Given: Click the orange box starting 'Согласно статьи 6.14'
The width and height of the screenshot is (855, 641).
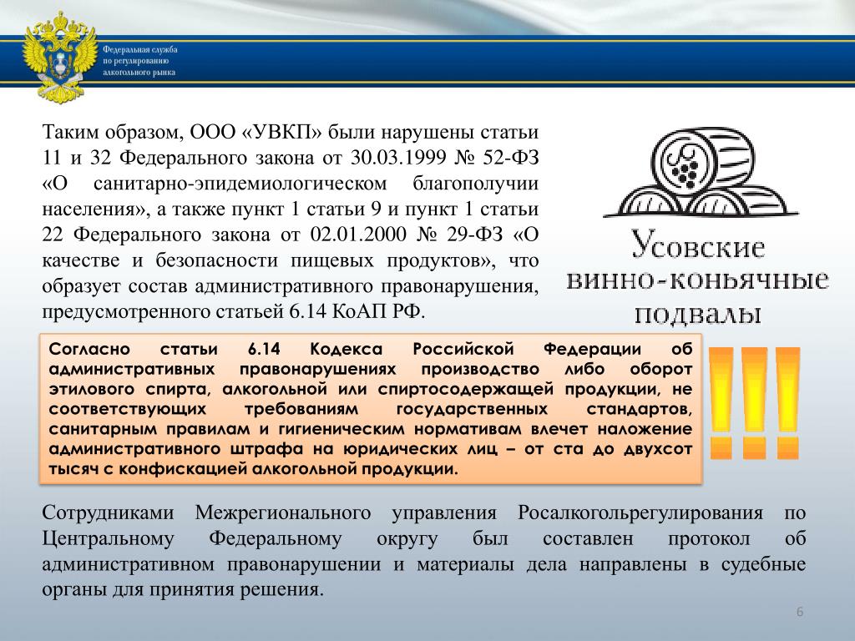Looking at the screenshot, I should tap(371, 409).
